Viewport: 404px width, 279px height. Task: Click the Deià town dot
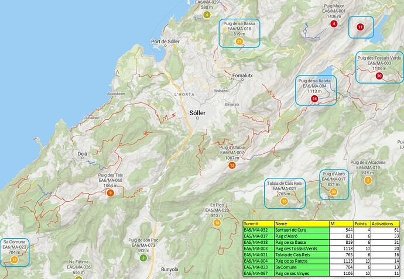(x=83, y=158)
